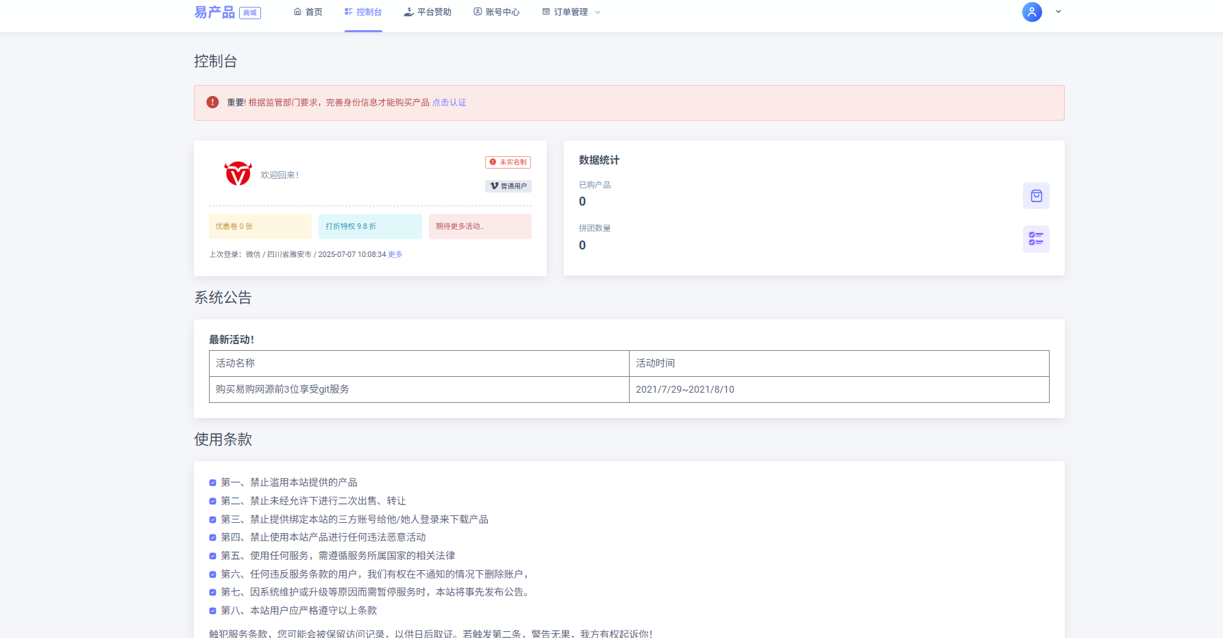Click the check icon beside 第一 rule
1223x638 pixels.
[212, 482]
